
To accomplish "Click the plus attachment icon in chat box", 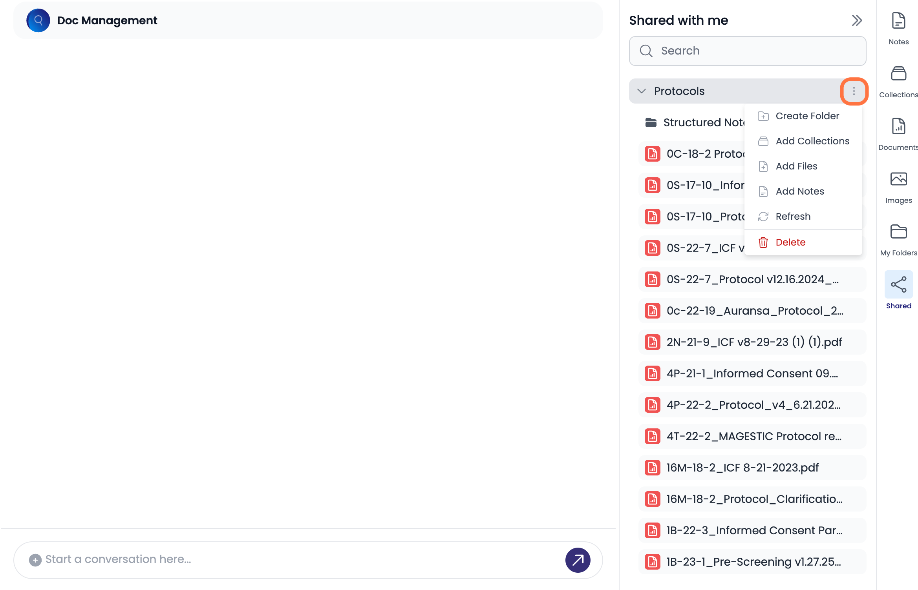I will tap(35, 560).
